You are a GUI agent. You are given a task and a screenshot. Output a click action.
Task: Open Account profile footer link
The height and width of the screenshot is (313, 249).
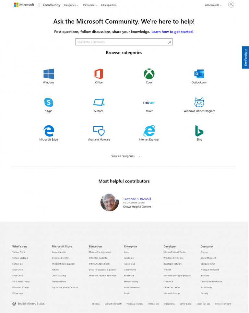tap(59, 252)
